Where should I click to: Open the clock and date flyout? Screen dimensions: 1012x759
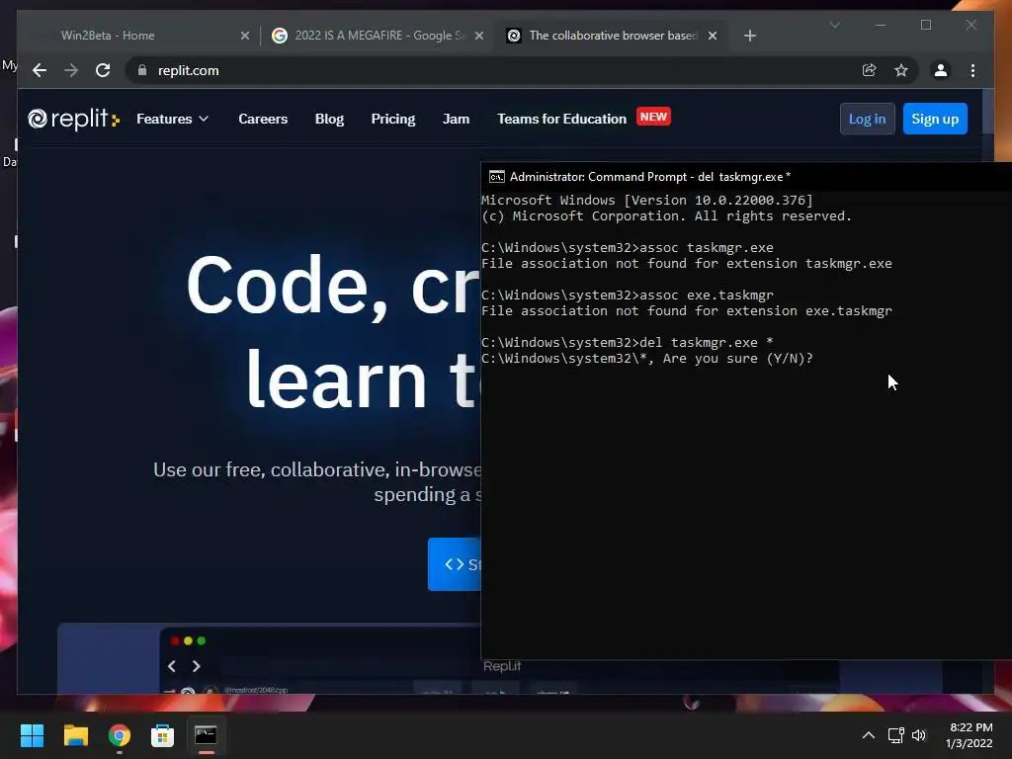tap(970, 735)
